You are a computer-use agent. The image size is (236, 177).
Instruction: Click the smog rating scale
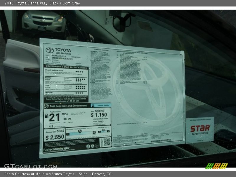tap(104, 131)
